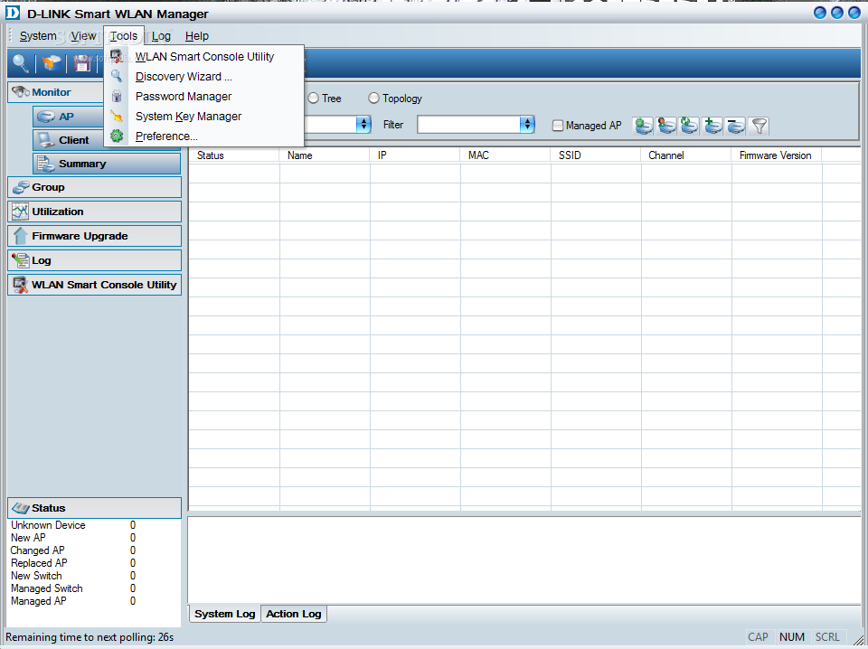This screenshot has width=868, height=649.
Task: Click the NUM indicator in status bar
Action: click(x=792, y=637)
